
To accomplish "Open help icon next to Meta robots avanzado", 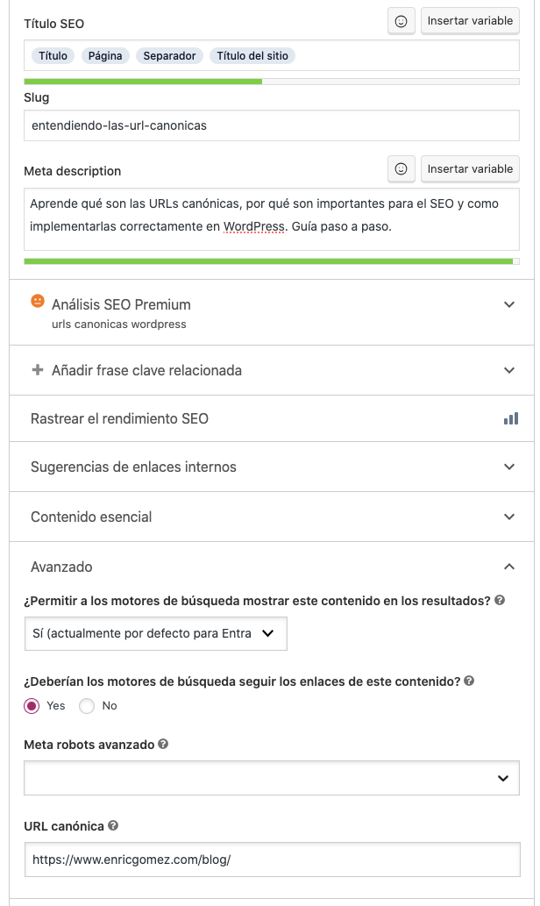I will pos(163,744).
